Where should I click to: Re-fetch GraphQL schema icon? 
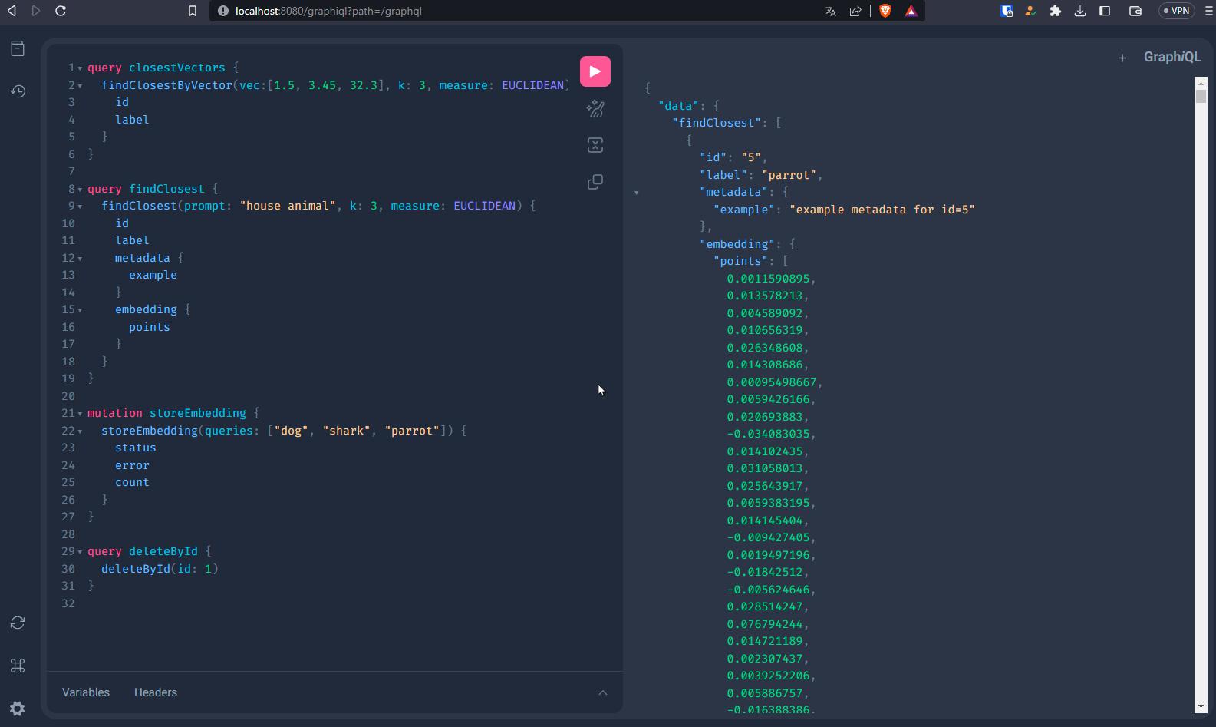(18, 623)
